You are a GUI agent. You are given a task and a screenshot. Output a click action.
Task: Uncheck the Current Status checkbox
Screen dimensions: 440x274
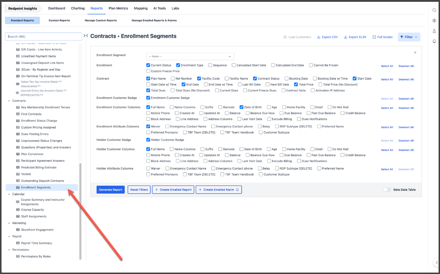pyautogui.click(x=148, y=65)
